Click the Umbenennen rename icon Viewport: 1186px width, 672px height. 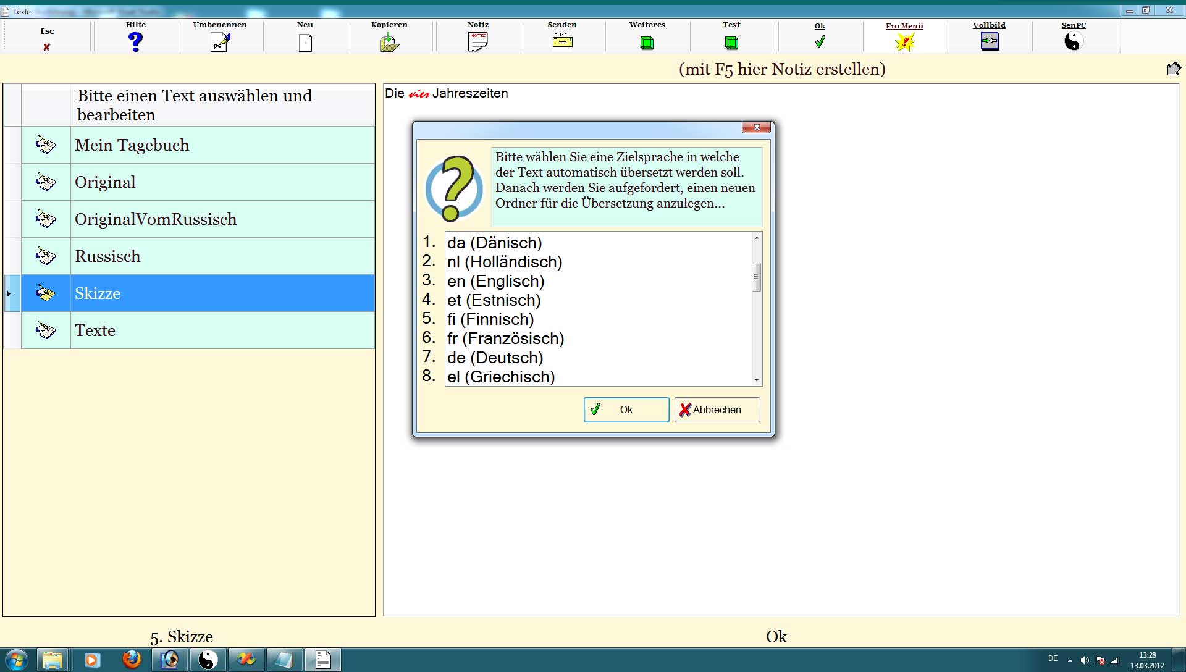click(220, 42)
